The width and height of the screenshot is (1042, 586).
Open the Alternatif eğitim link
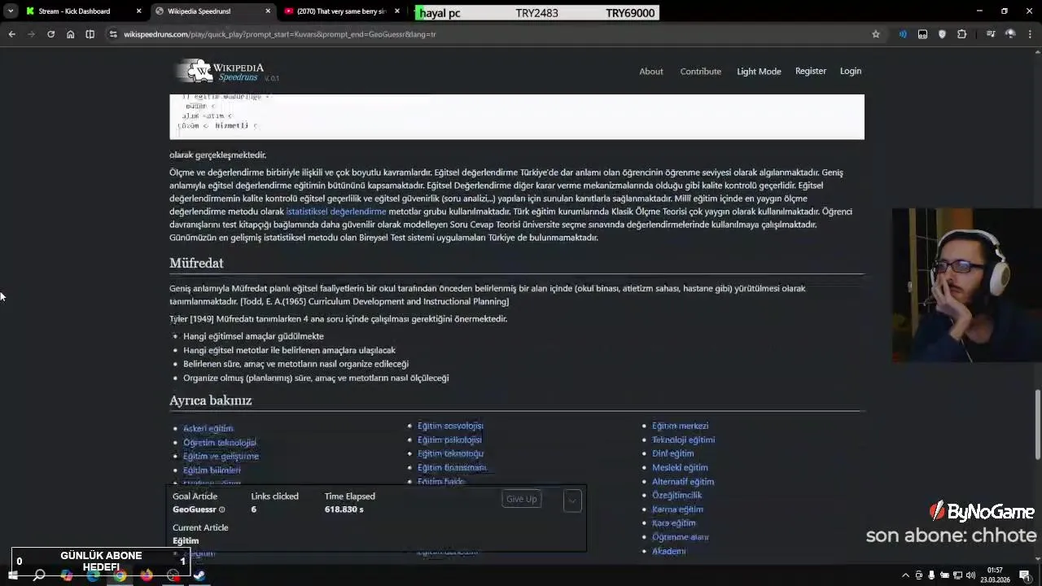683,482
